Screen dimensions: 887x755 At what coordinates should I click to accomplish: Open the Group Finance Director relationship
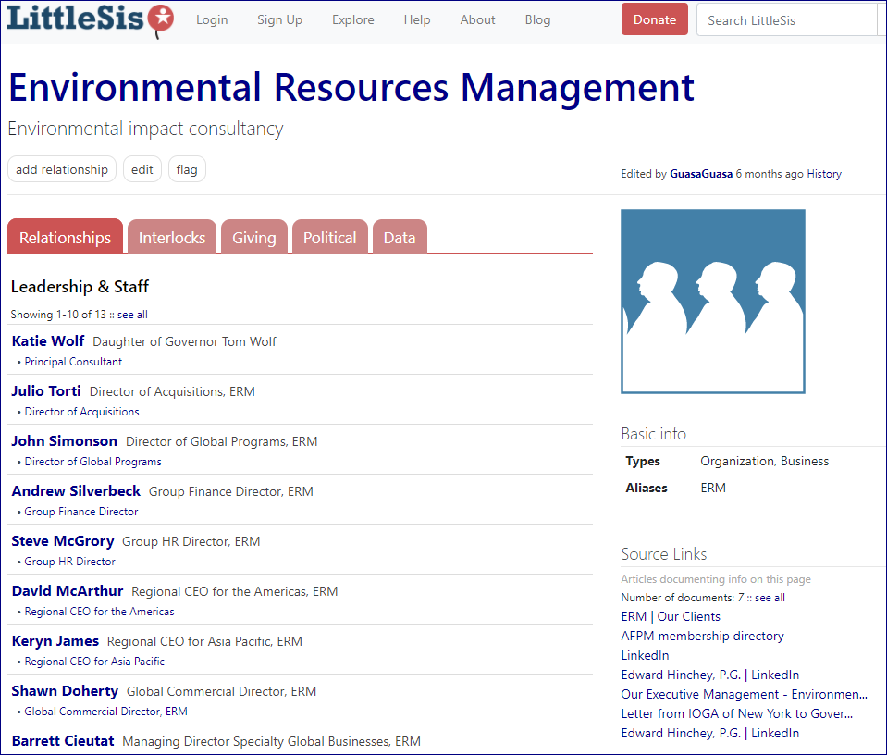click(x=80, y=511)
